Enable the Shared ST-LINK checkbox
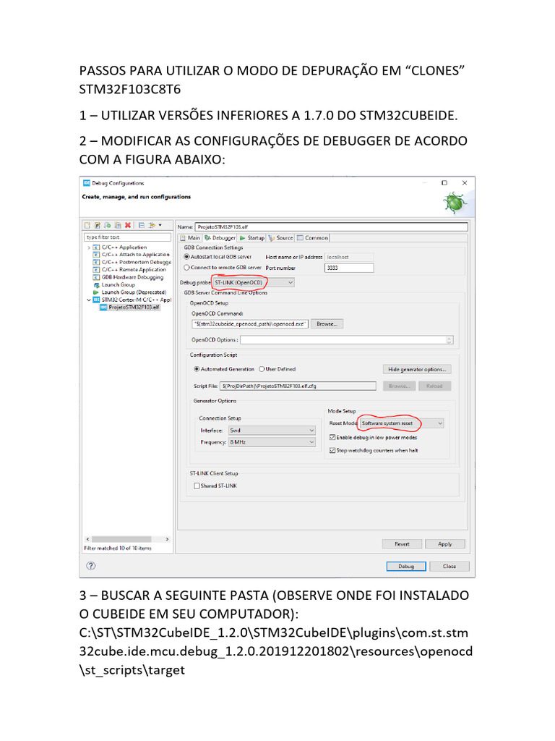555x741 pixels. tap(197, 486)
